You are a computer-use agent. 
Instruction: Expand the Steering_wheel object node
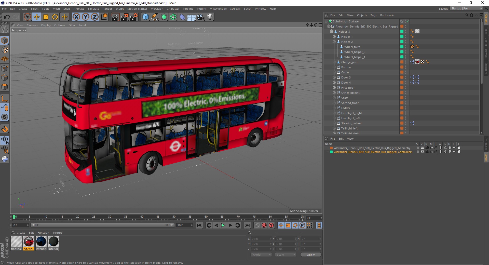(x=334, y=123)
